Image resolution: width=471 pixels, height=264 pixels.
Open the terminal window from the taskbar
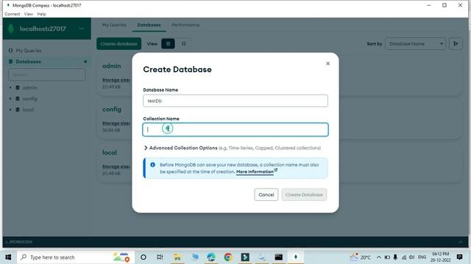(x=278, y=257)
